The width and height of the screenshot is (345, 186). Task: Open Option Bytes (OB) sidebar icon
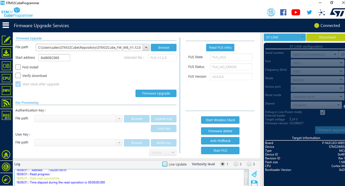click(x=6, y=66)
